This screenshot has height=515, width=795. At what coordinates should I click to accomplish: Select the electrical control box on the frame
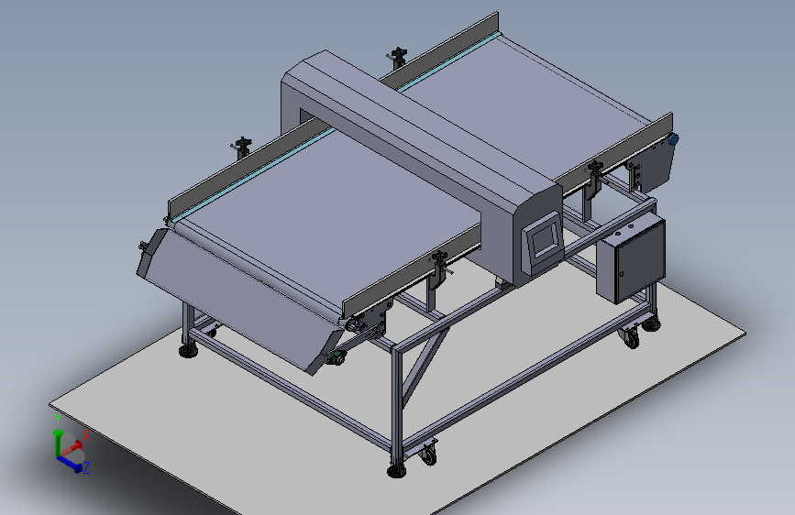tap(631, 259)
